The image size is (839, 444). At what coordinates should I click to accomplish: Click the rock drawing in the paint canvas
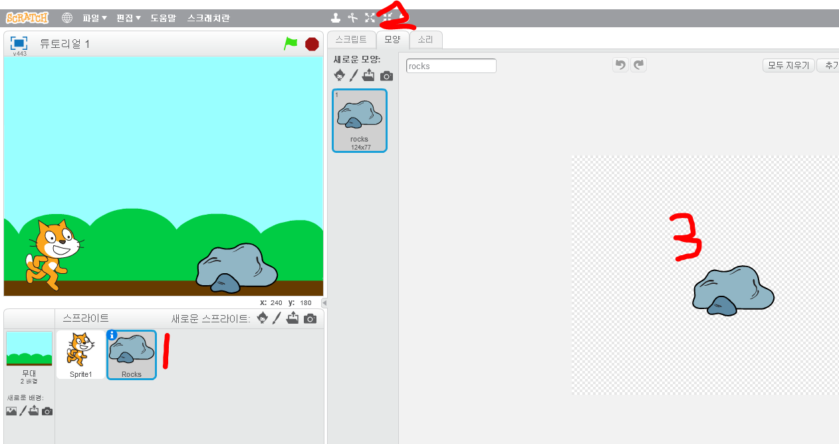tap(733, 290)
